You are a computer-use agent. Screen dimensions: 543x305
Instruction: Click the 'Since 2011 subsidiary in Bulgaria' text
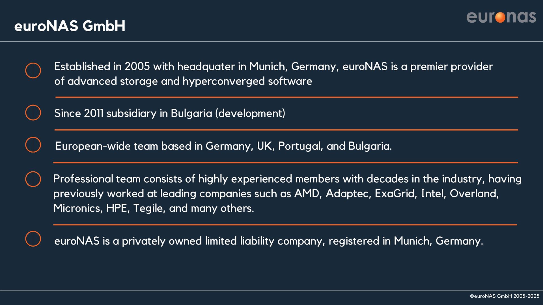click(170, 114)
